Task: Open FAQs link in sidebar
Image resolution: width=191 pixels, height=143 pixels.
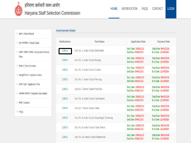Action: 21,112
